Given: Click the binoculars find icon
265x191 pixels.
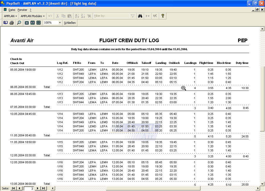Looking at the screenshot, I should (x=140, y=16).
